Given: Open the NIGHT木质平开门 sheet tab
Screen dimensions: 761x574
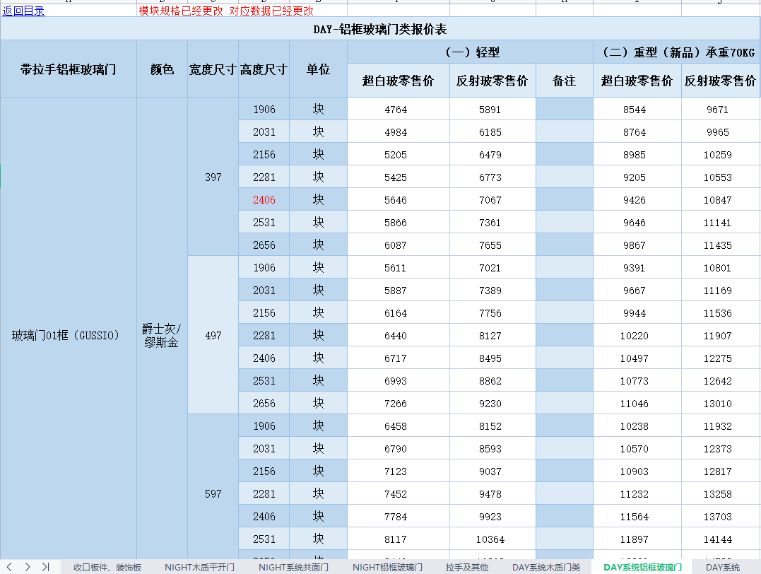Looking at the screenshot, I should [199, 567].
